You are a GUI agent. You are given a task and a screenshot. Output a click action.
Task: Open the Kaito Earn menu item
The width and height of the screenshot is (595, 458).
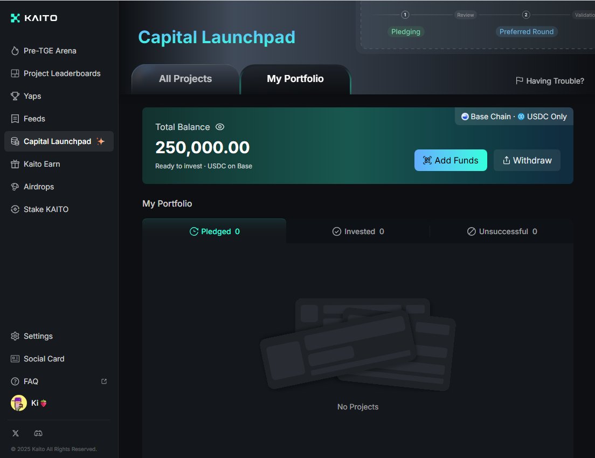coord(59,164)
